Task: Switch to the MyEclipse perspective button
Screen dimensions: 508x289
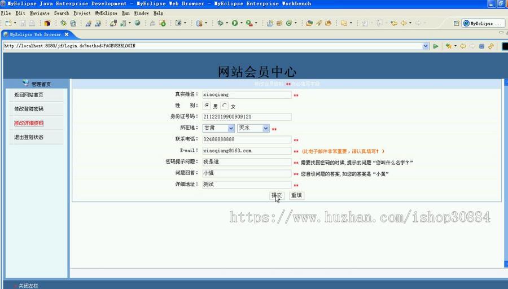Action: point(483,23)
